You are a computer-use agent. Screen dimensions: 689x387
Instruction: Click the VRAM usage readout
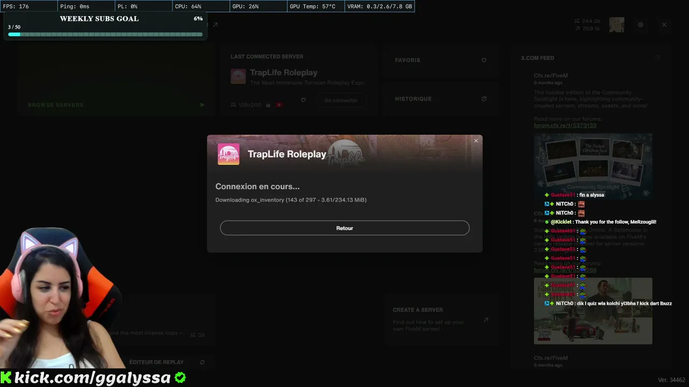coord(380,6)
